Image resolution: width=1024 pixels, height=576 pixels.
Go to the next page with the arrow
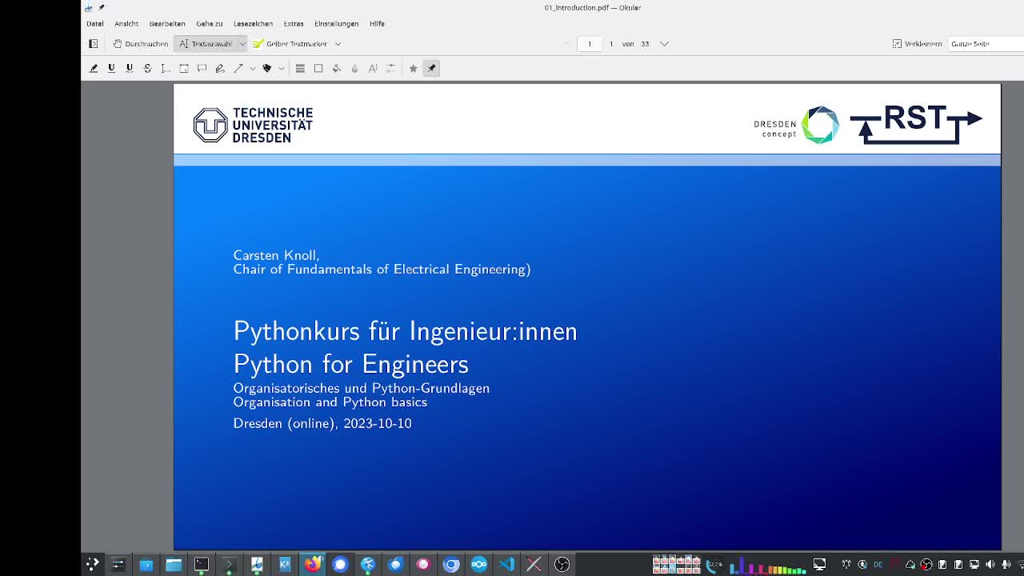[x=664, y=44]
